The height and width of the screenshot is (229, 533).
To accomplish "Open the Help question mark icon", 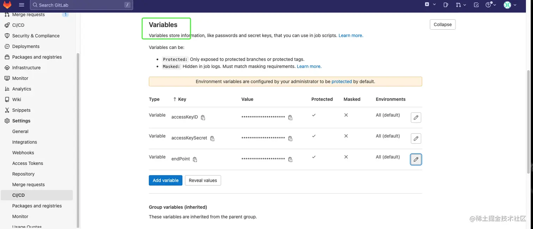I will click(x=488, y=5).
